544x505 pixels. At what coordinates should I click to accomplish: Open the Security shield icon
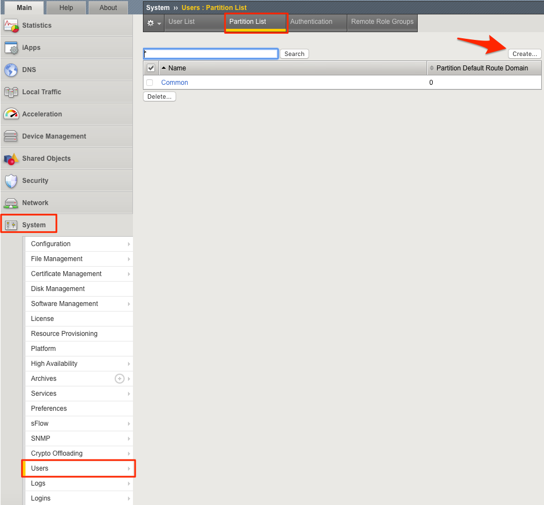(x=11, y=180)
